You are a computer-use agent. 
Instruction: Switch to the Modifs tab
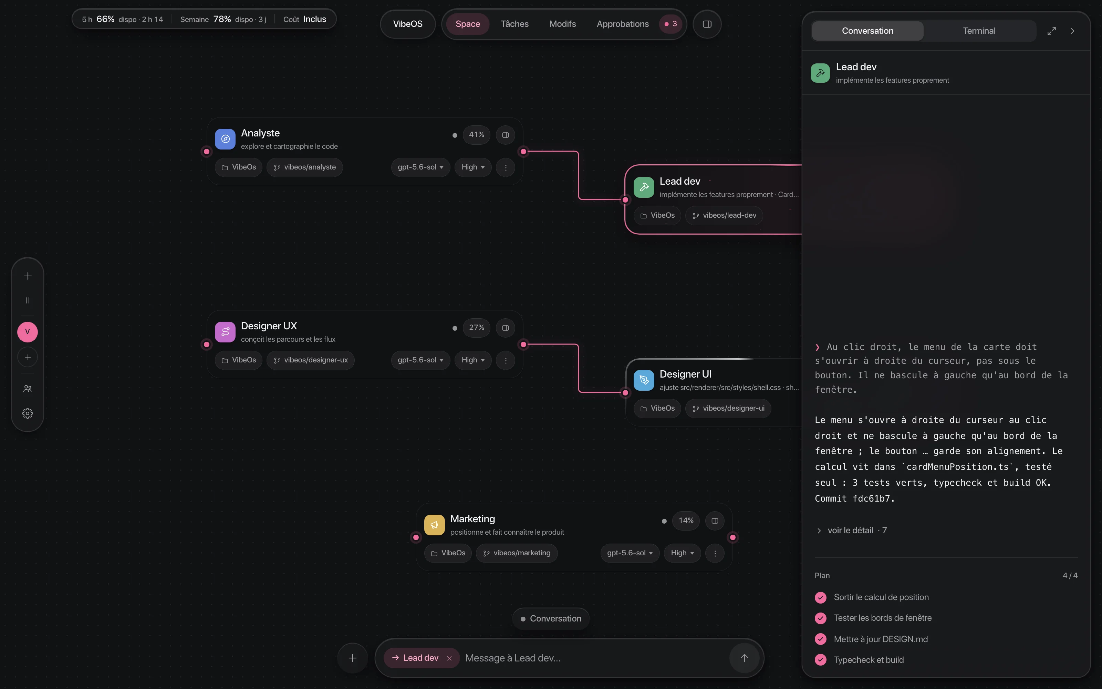562,24
